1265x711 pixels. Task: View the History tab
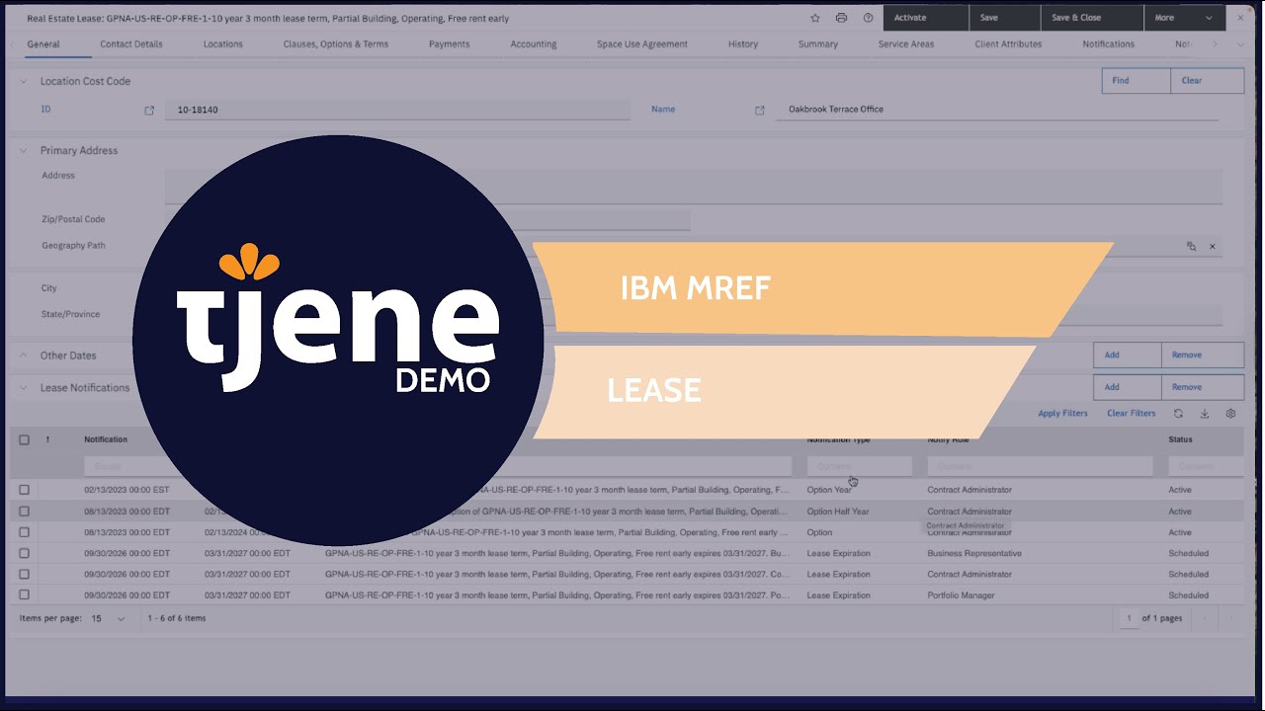(743, 44)
